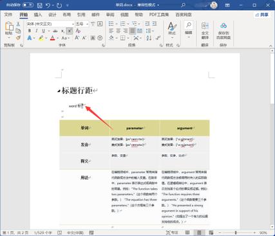Click the Character Shading icon
Image resolution: width=275 pixels, height=236 pixels.
tap(93, 38)
